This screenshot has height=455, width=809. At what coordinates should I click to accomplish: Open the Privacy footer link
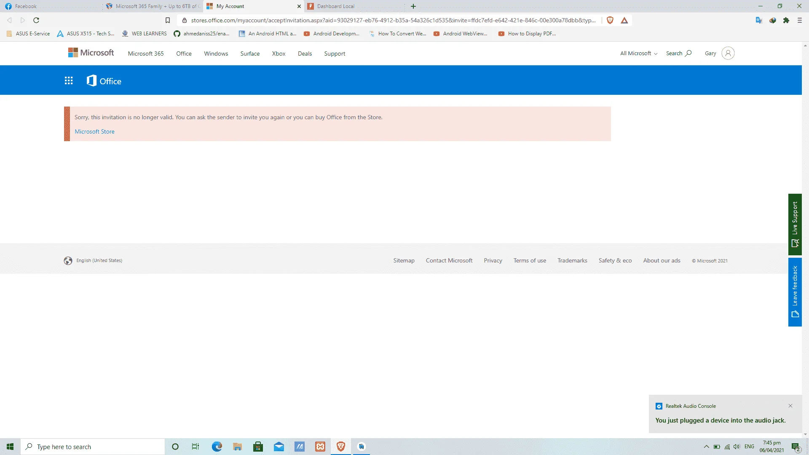(493, 260)
